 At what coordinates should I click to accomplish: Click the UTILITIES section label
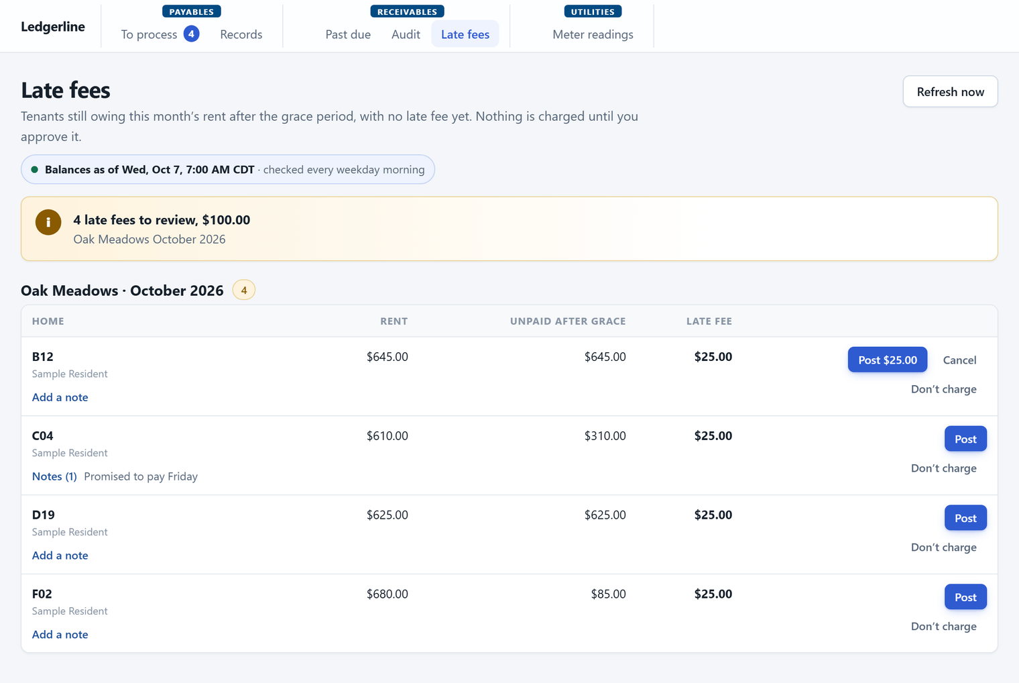[x=593, y=11]
